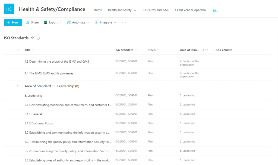Go to the Home navigation item
This screenshot has height=165, width=278.
pyautogui.click(x=98, y=10)
